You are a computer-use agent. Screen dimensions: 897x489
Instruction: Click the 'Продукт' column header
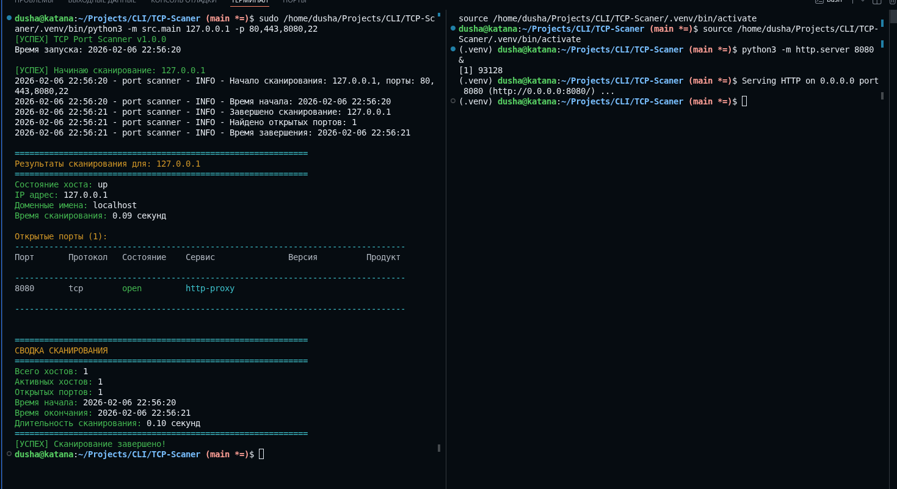pos(383,257)
